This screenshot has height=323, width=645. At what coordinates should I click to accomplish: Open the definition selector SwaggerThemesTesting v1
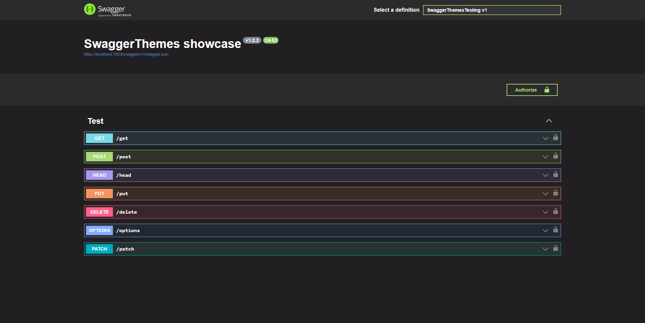pos(492,10)
